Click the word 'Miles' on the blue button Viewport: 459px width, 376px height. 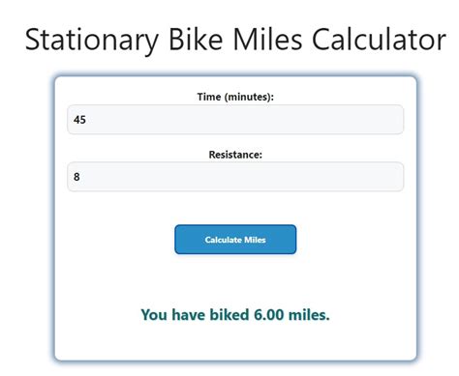point(255,240)
